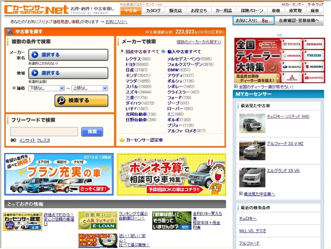Image resolution: width=331 pixels, height=249 pixels.
Task: Click the Carsensor.Net logo
Action: [36, 9]
